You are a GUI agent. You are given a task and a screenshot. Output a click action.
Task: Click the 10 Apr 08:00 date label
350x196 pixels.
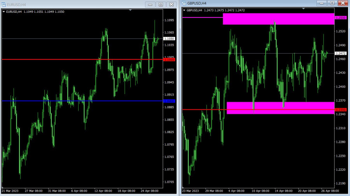[x=261, y=191]
